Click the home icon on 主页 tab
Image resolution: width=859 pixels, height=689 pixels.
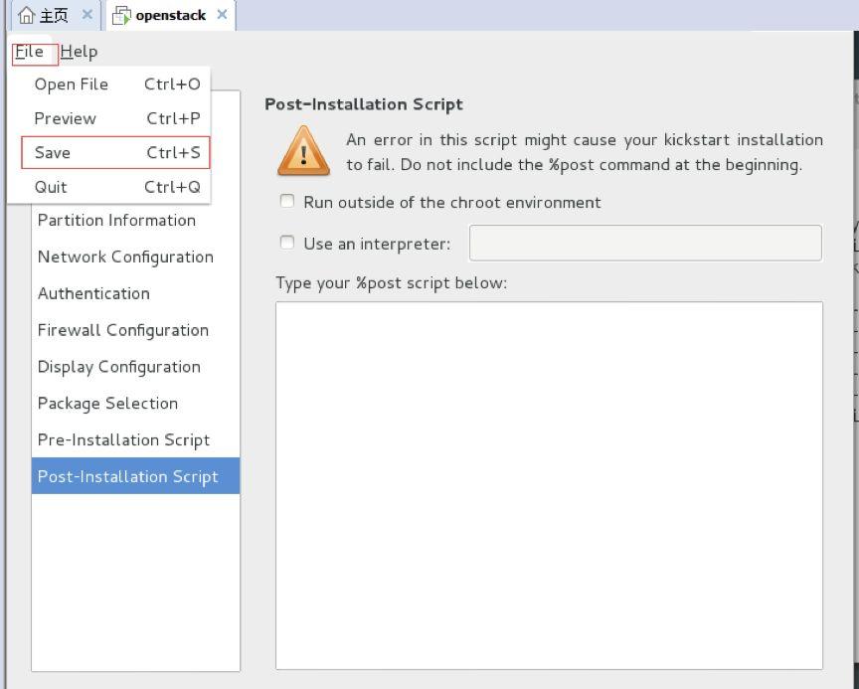coord(27,15)
